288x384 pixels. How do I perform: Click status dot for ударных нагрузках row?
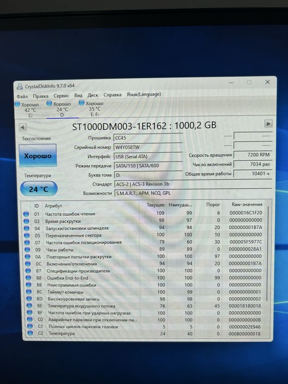coord(30,312)
